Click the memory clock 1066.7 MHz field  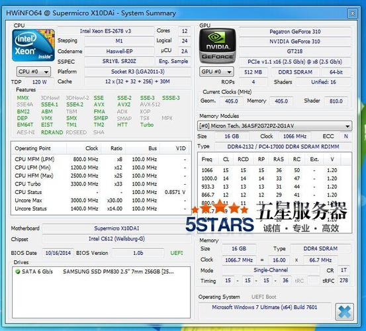tap(239, 260)
